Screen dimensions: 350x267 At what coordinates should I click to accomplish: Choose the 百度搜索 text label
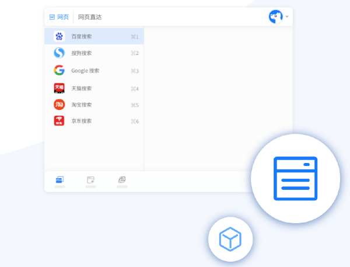tap(81, 37)
